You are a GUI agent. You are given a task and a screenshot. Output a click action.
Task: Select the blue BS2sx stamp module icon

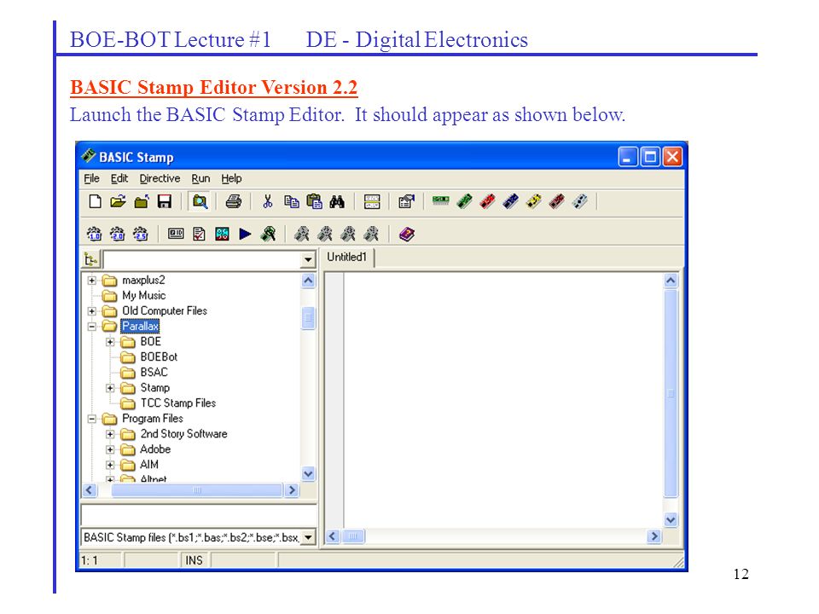coord(510,201)
